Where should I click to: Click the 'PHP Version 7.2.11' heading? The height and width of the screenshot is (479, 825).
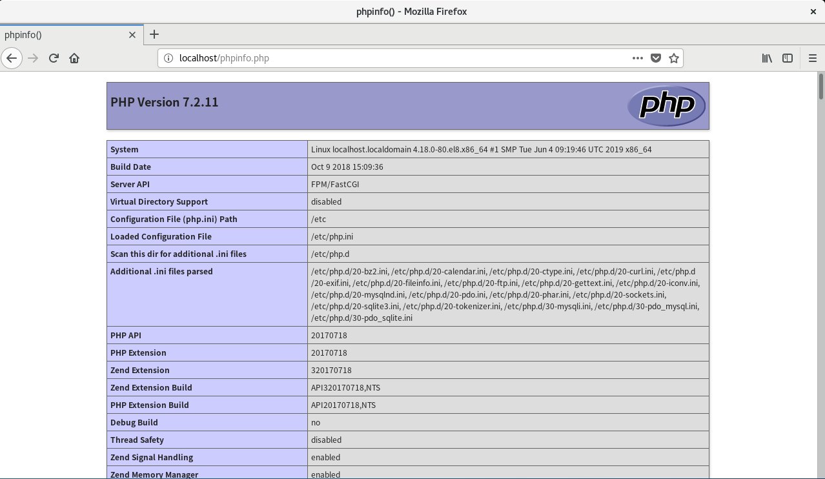(165, 102)
